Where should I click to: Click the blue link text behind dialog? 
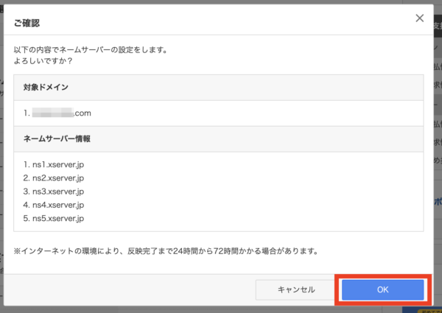click(438, 200)
